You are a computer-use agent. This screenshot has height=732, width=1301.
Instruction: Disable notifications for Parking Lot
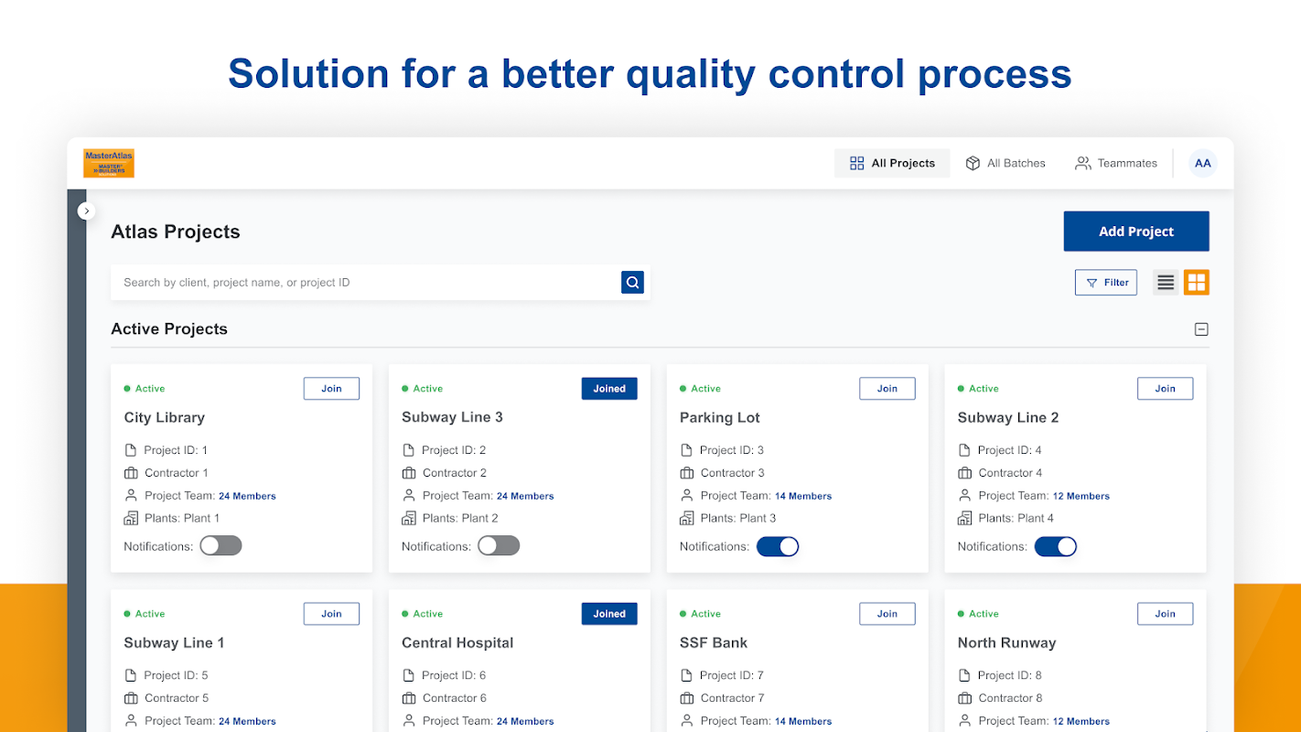[x=778, y=546]
